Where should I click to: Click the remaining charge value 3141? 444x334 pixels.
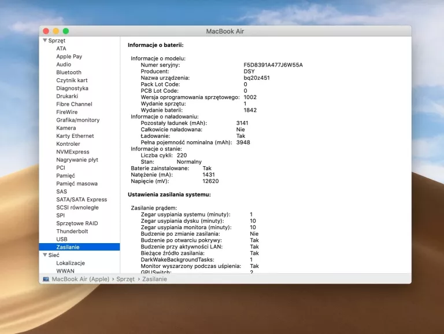click(242, 123)
